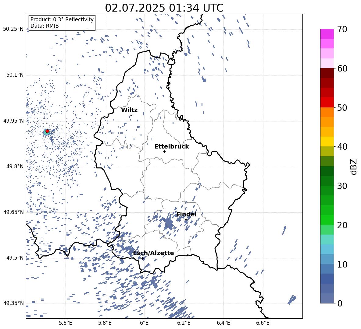This screenshot has width=361, height=329.
Task: Click the Esch/Alzette city label
Action: coord(154,253)
